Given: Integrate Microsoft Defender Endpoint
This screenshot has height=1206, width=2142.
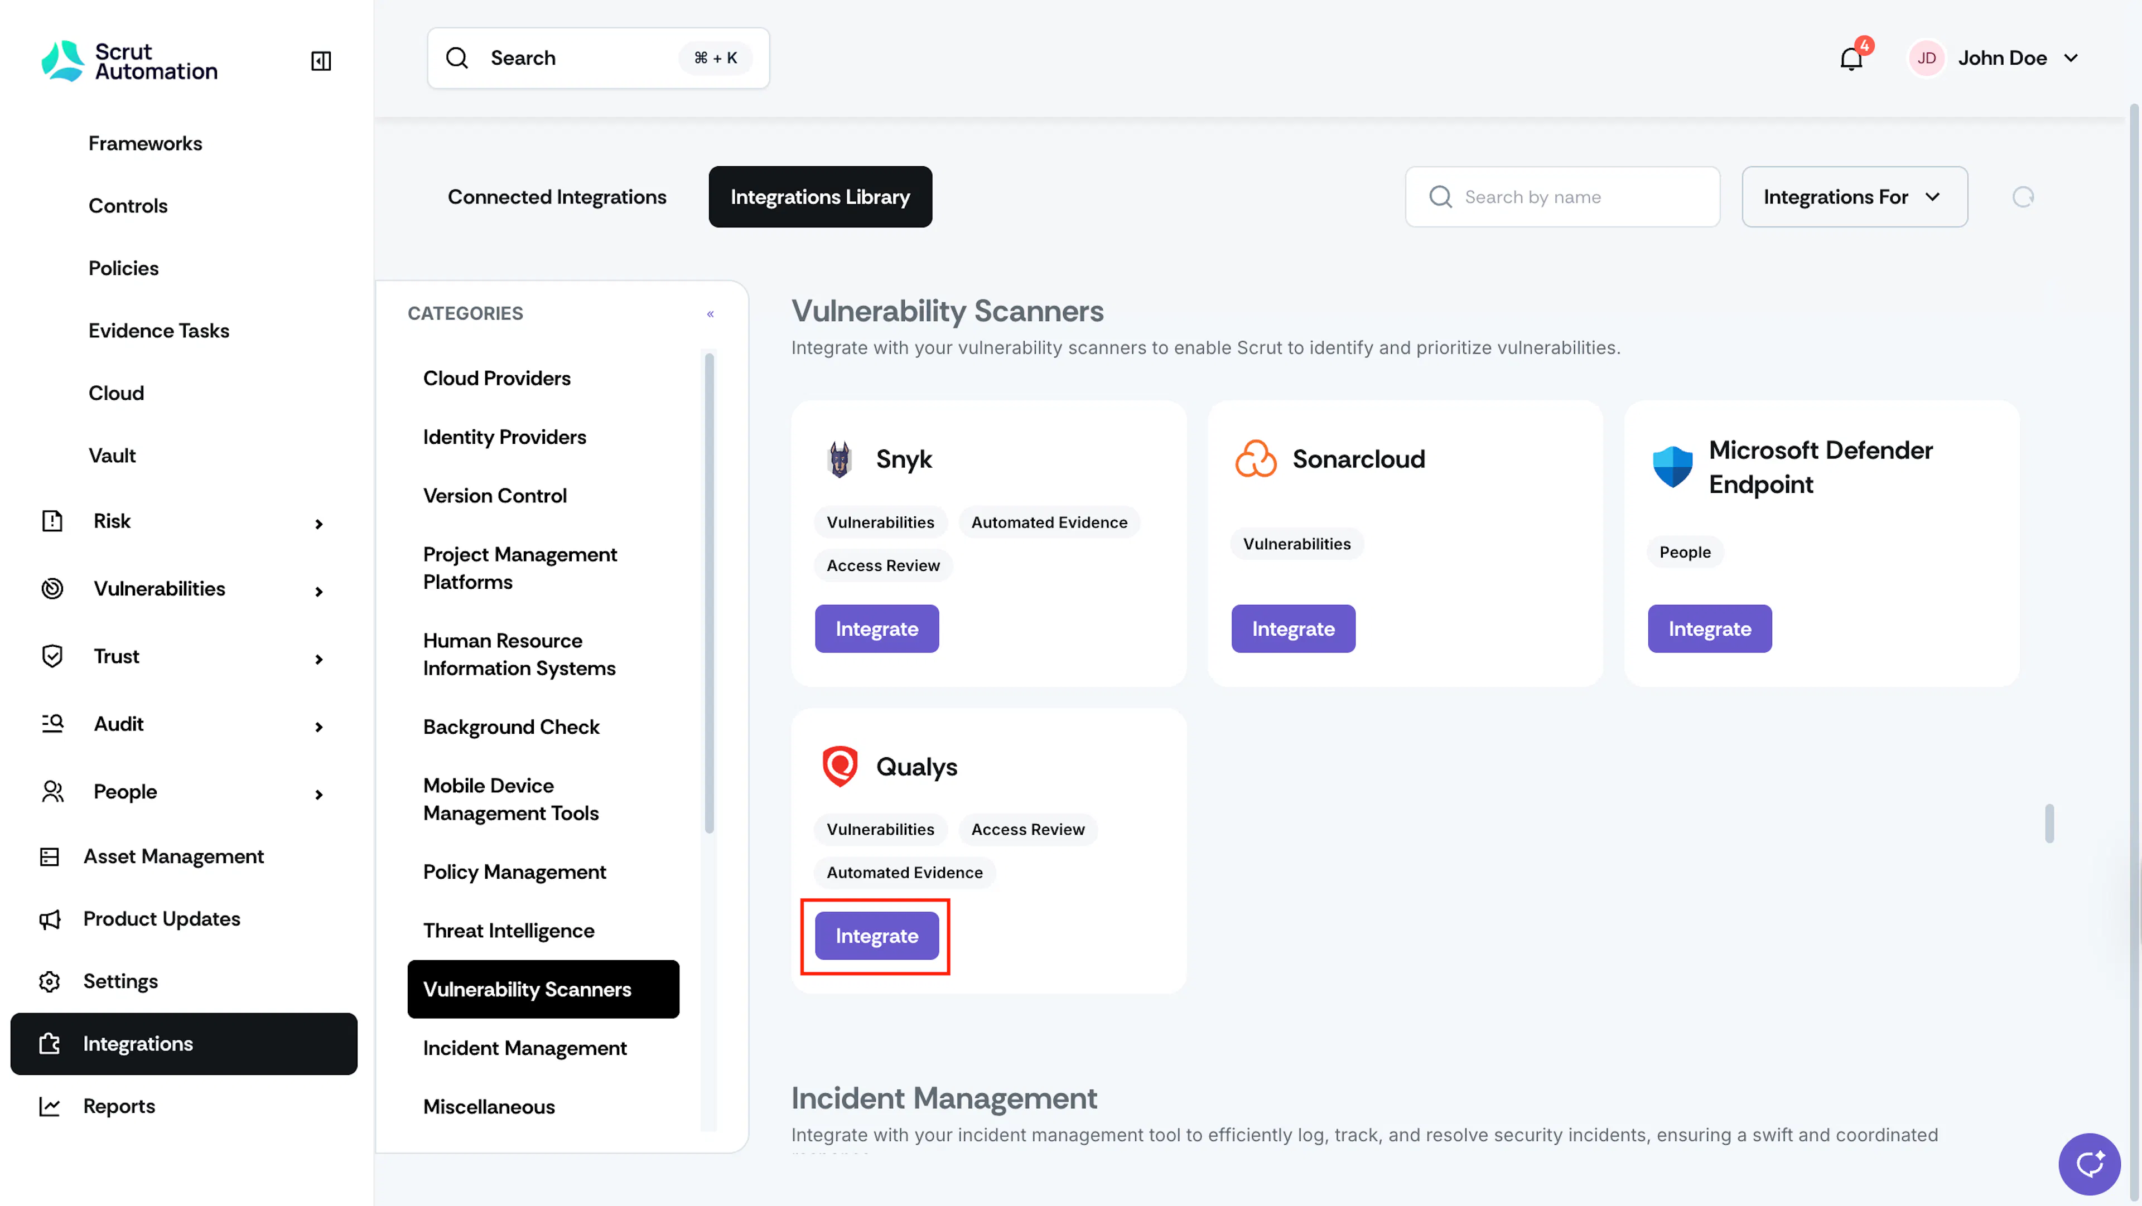Looking at the screenshot, I should [1710, 628].
